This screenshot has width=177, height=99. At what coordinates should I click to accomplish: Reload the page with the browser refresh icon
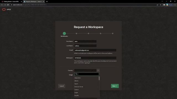coord(8,5)
